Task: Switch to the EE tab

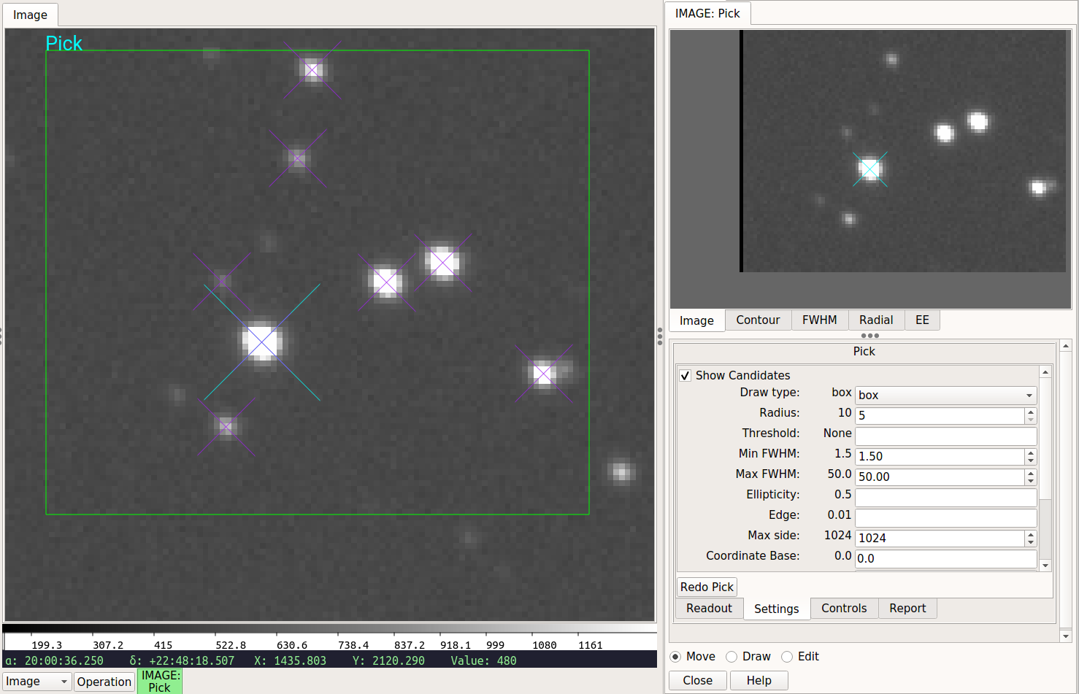Action: pos(922,320)
